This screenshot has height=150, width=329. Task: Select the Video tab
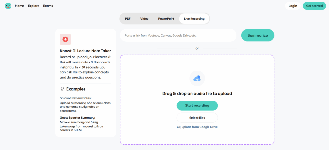(144, 19)
